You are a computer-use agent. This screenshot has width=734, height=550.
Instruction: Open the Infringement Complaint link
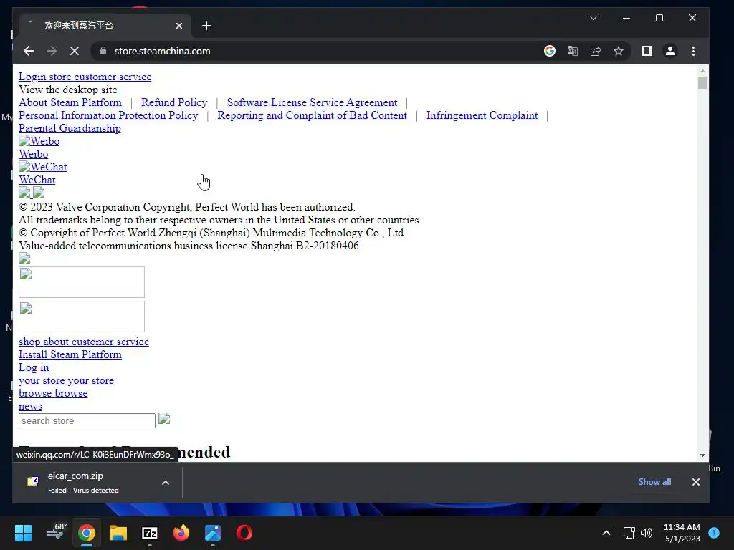(482, 115)
